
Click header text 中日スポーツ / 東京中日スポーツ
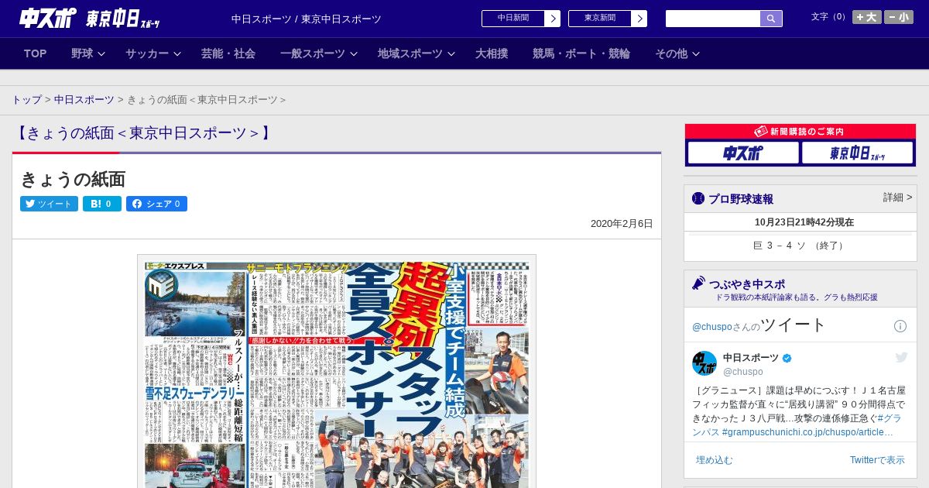[307, 19]
